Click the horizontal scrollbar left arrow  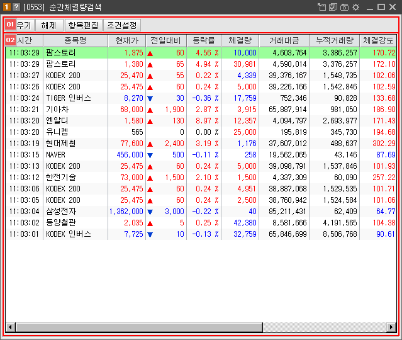[10, 327]
